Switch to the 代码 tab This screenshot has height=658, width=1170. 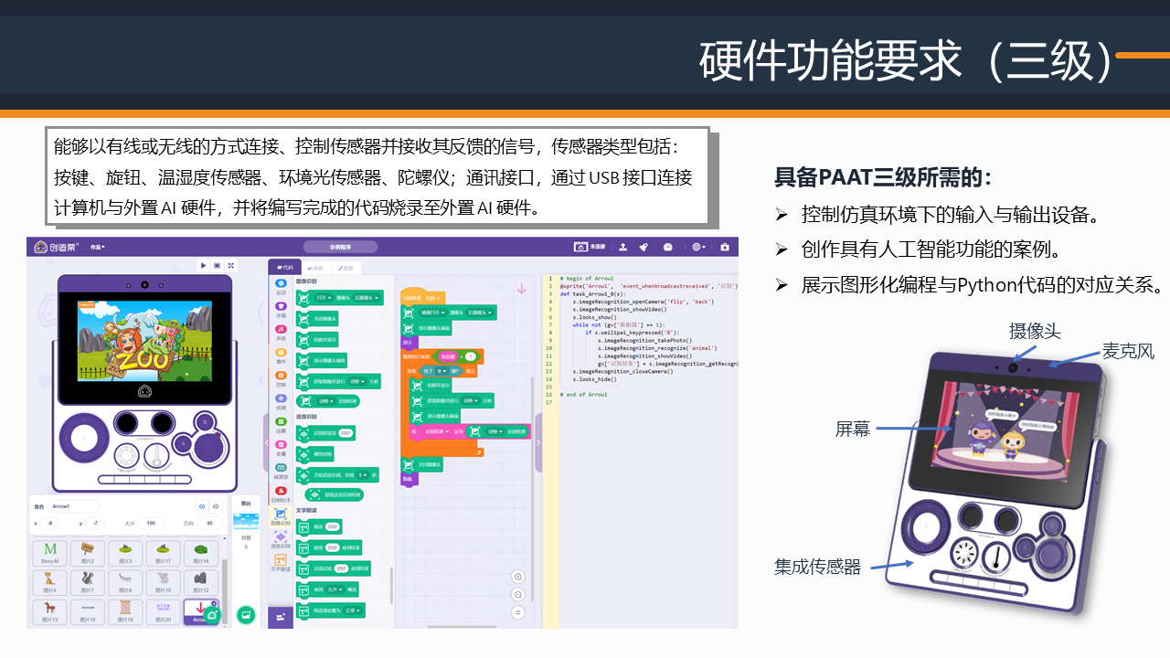285,268
